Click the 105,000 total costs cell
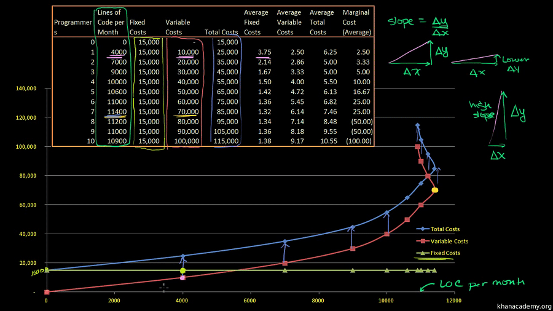Screen dimensions: 553x311 point(226,132)
